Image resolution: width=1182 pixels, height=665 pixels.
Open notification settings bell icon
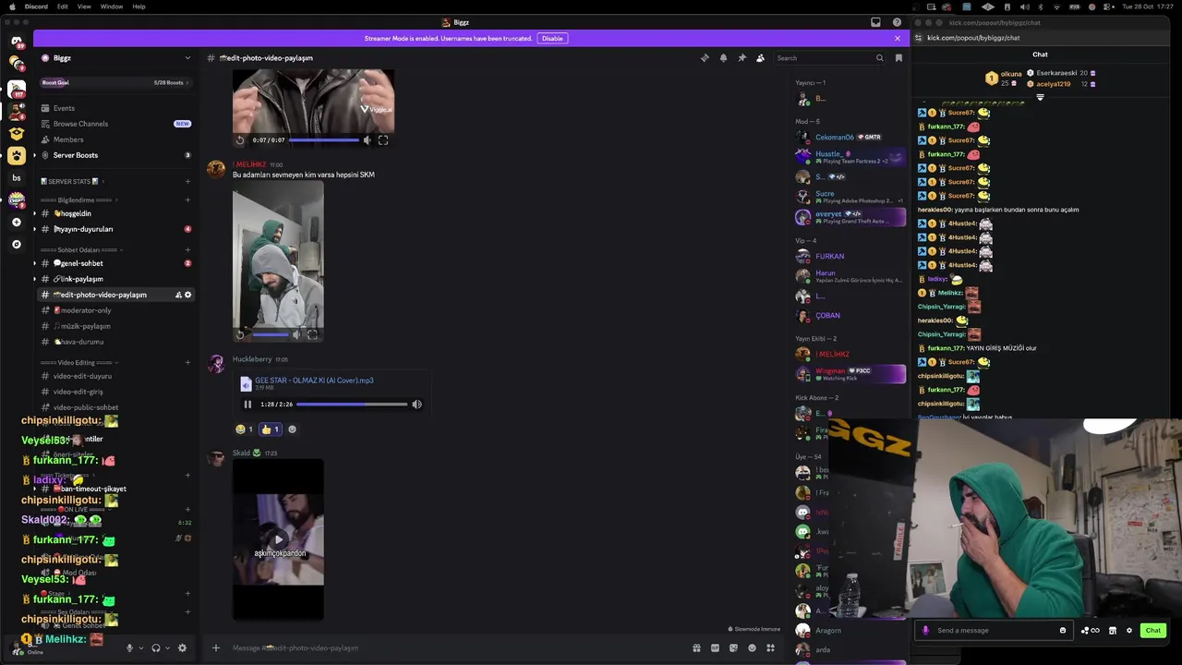[723, 57]
